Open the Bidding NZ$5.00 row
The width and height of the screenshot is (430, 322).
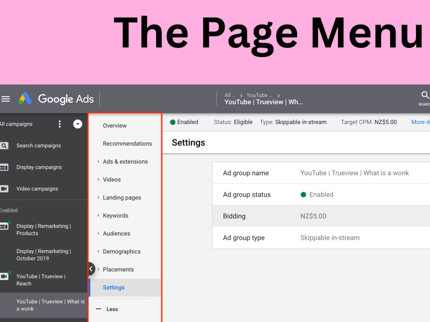coord(321,216)
